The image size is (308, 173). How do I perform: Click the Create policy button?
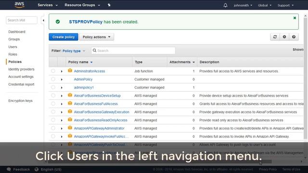coord(64,37)
